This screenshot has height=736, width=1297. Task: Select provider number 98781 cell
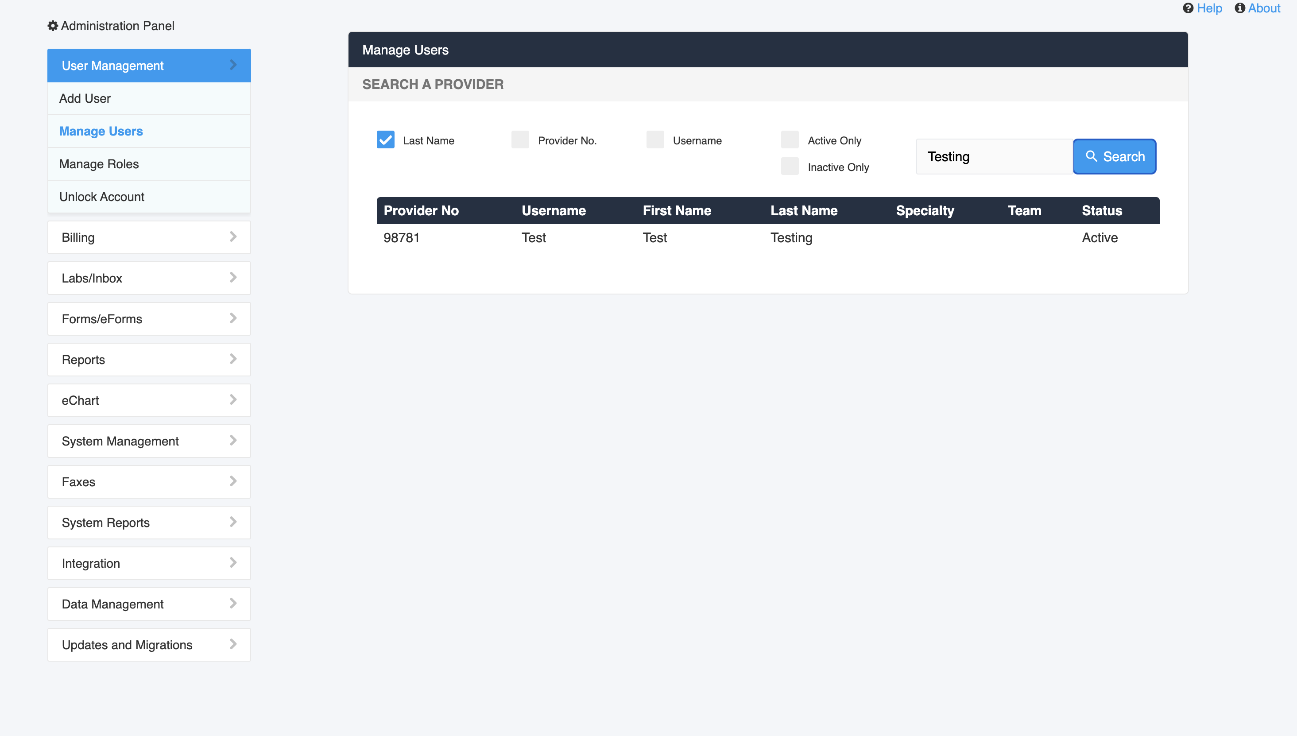(401, 237)
